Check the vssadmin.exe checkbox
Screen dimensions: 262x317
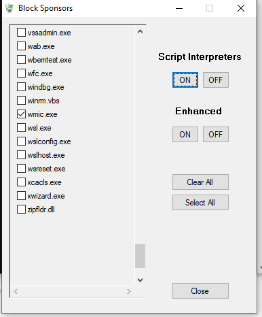pyautogui.click(x=21, y=33)
